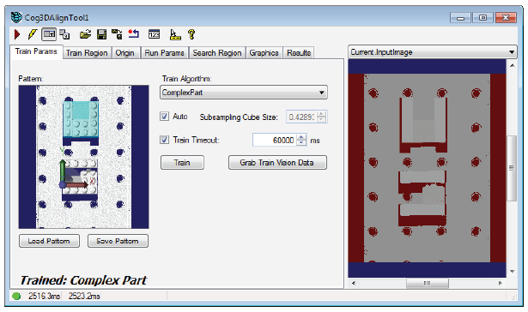Switch to the Search Region tab
The image size is (528, 312).
(x=217, y=53)
